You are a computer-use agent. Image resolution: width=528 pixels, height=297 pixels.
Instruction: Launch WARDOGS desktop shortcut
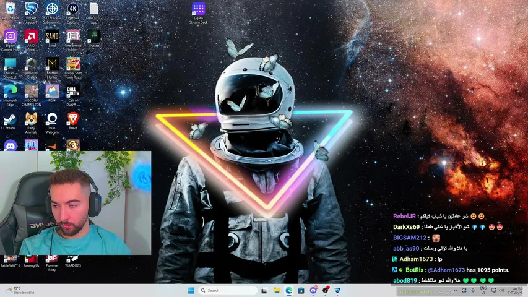pyautogui.click(x=73, y=261)
